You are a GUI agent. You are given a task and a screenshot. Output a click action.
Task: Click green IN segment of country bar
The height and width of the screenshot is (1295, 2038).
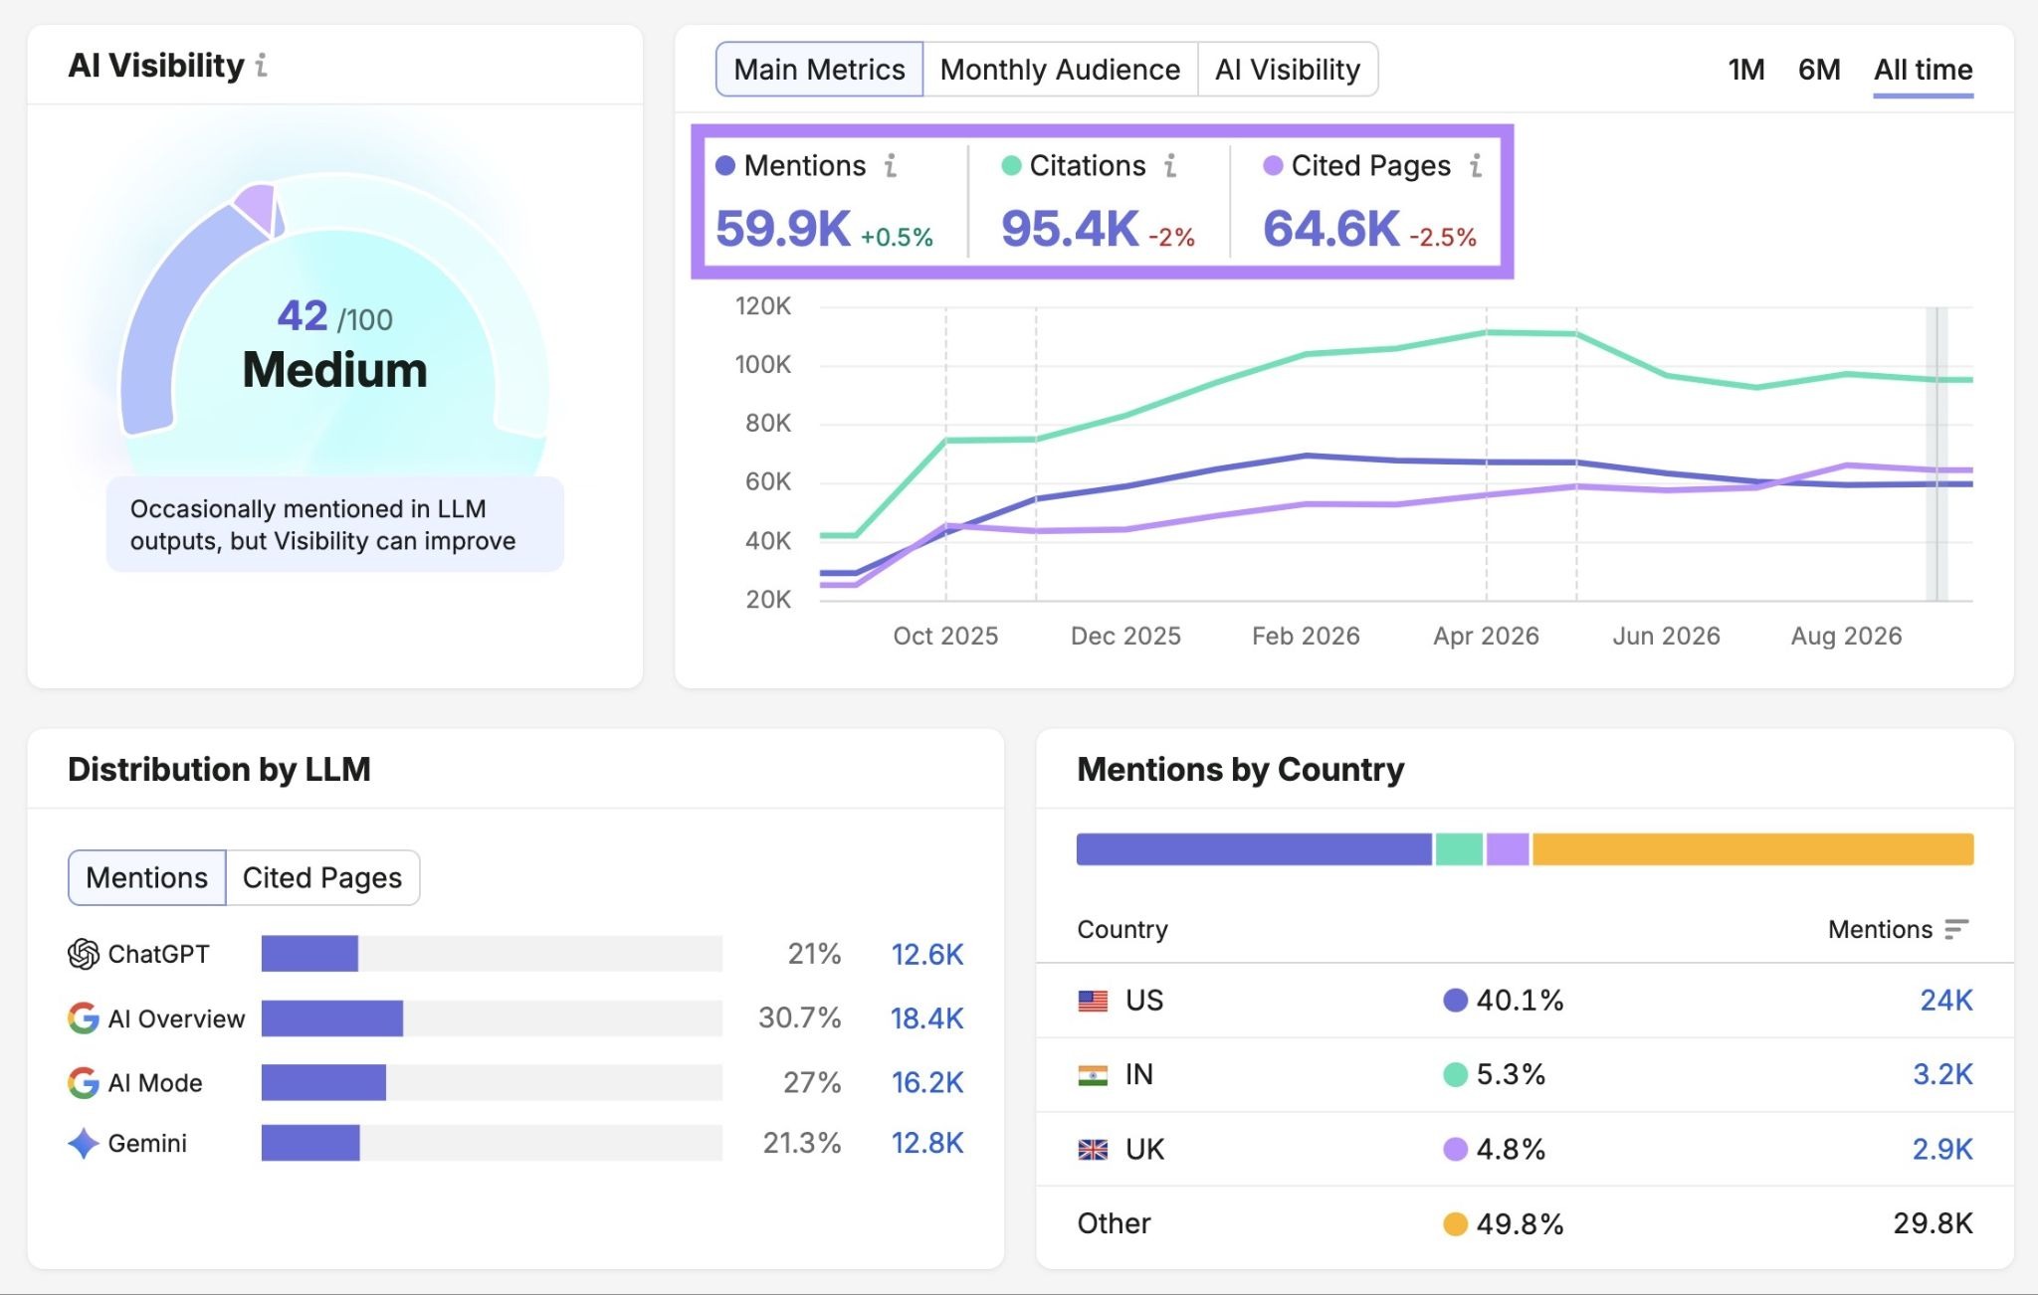1459,849
